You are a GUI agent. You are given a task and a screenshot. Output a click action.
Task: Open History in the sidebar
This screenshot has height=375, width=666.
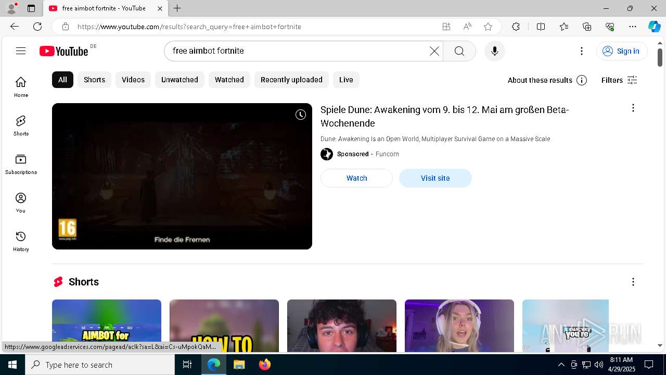(21, 241)
